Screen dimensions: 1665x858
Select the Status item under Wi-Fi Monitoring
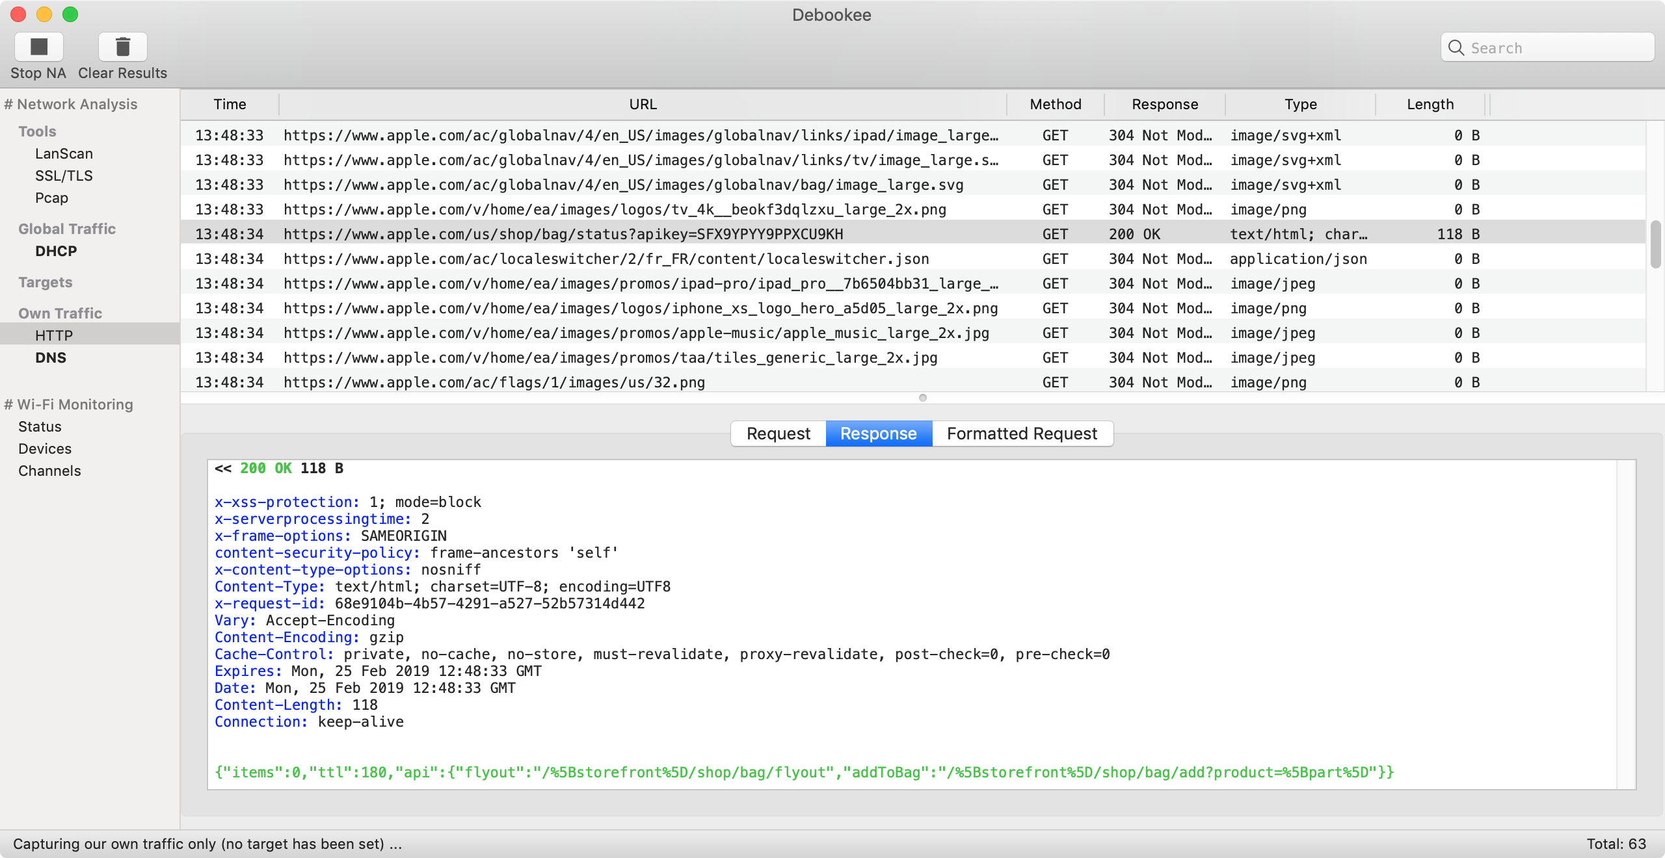point(40,427)
